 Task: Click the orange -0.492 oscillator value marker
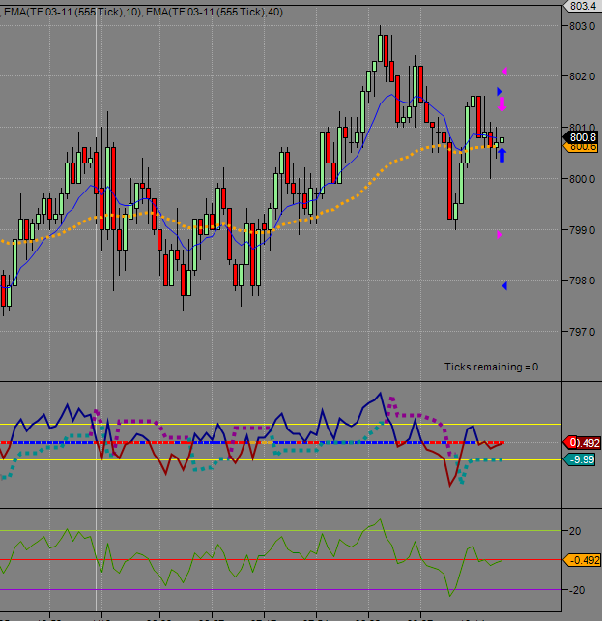(x=583, y=560)
